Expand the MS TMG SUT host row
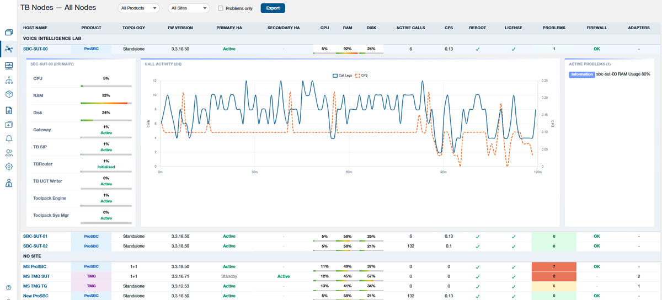 36,276
